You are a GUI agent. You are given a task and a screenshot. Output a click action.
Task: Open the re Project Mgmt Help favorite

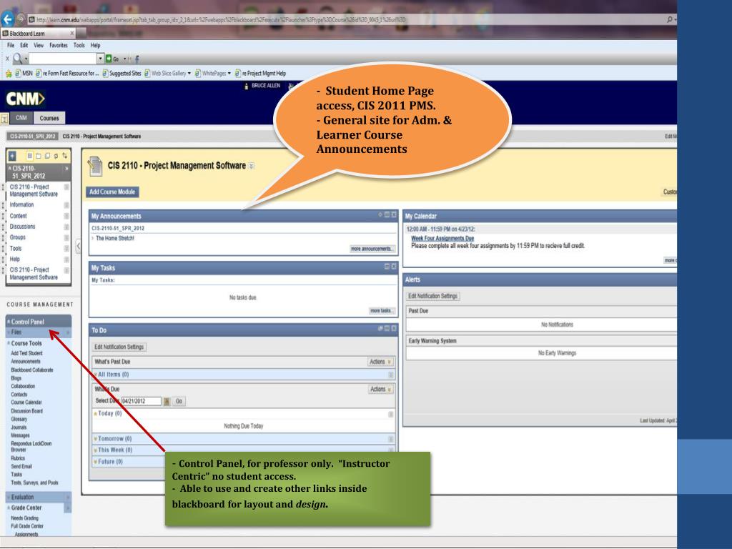[260, 74]
